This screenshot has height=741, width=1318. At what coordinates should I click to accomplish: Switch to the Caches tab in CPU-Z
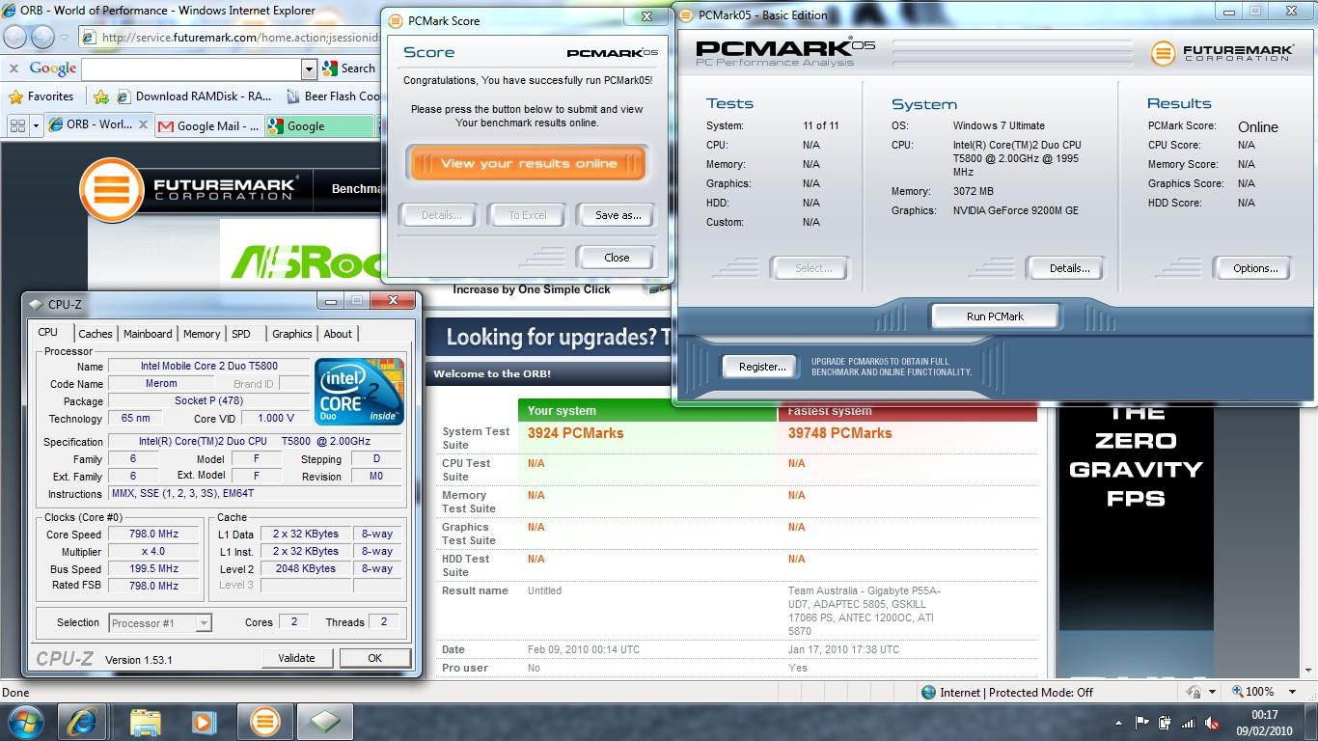[x=95, y=334]
